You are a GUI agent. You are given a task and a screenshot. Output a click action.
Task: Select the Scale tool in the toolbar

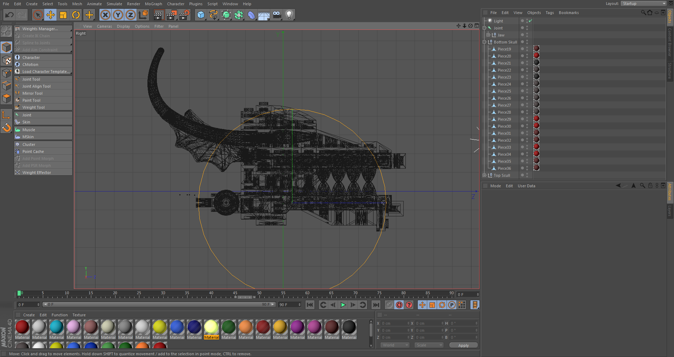pos(63,15)
